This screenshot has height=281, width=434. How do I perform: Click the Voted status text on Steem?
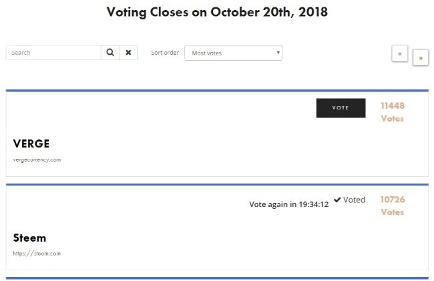pos(354,200)
